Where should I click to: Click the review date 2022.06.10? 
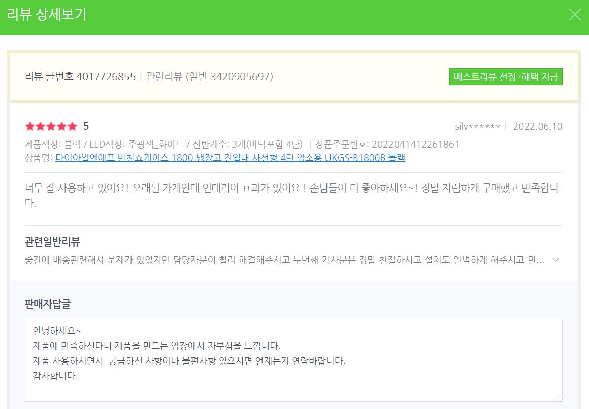[x=538, y=126]
